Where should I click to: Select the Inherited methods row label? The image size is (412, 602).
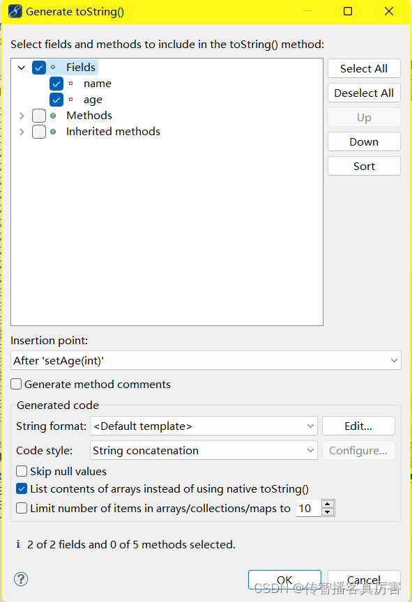tap(113, 132)
